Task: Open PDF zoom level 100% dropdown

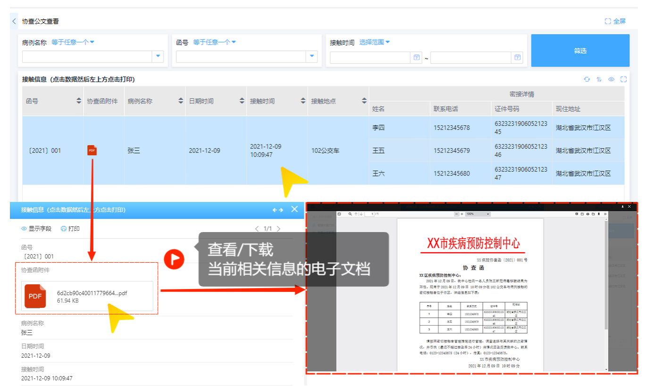Action: tap(477, 214)
